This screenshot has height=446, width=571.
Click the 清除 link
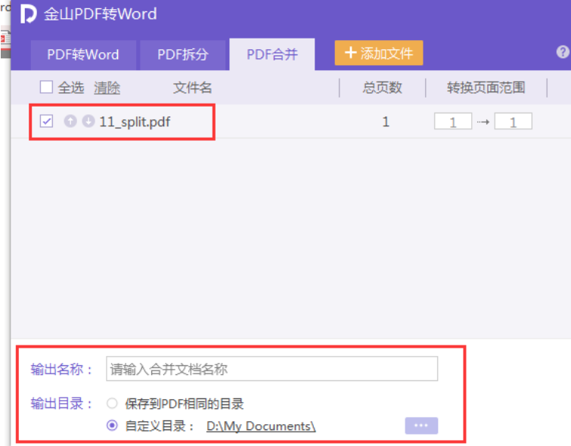(x=107, y=88)
